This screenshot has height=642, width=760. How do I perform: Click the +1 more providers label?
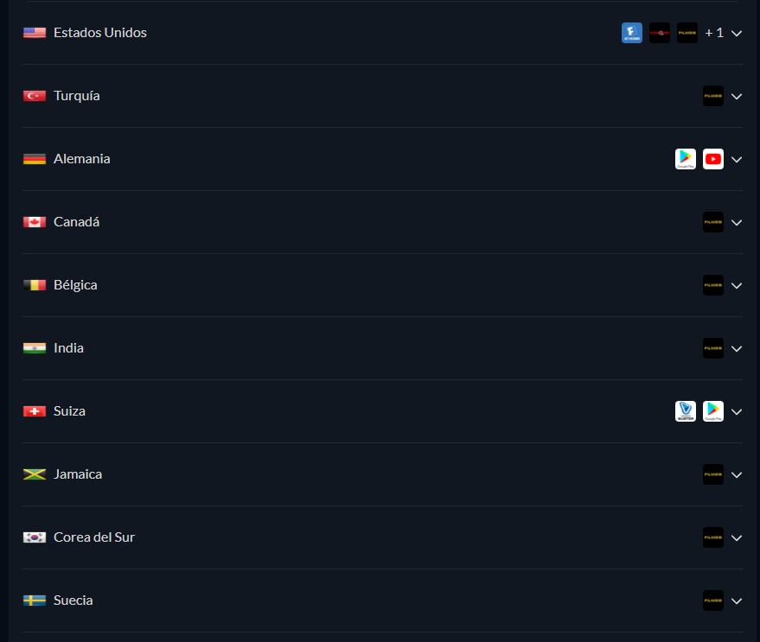pyautogui.click(x=714, y=33)
